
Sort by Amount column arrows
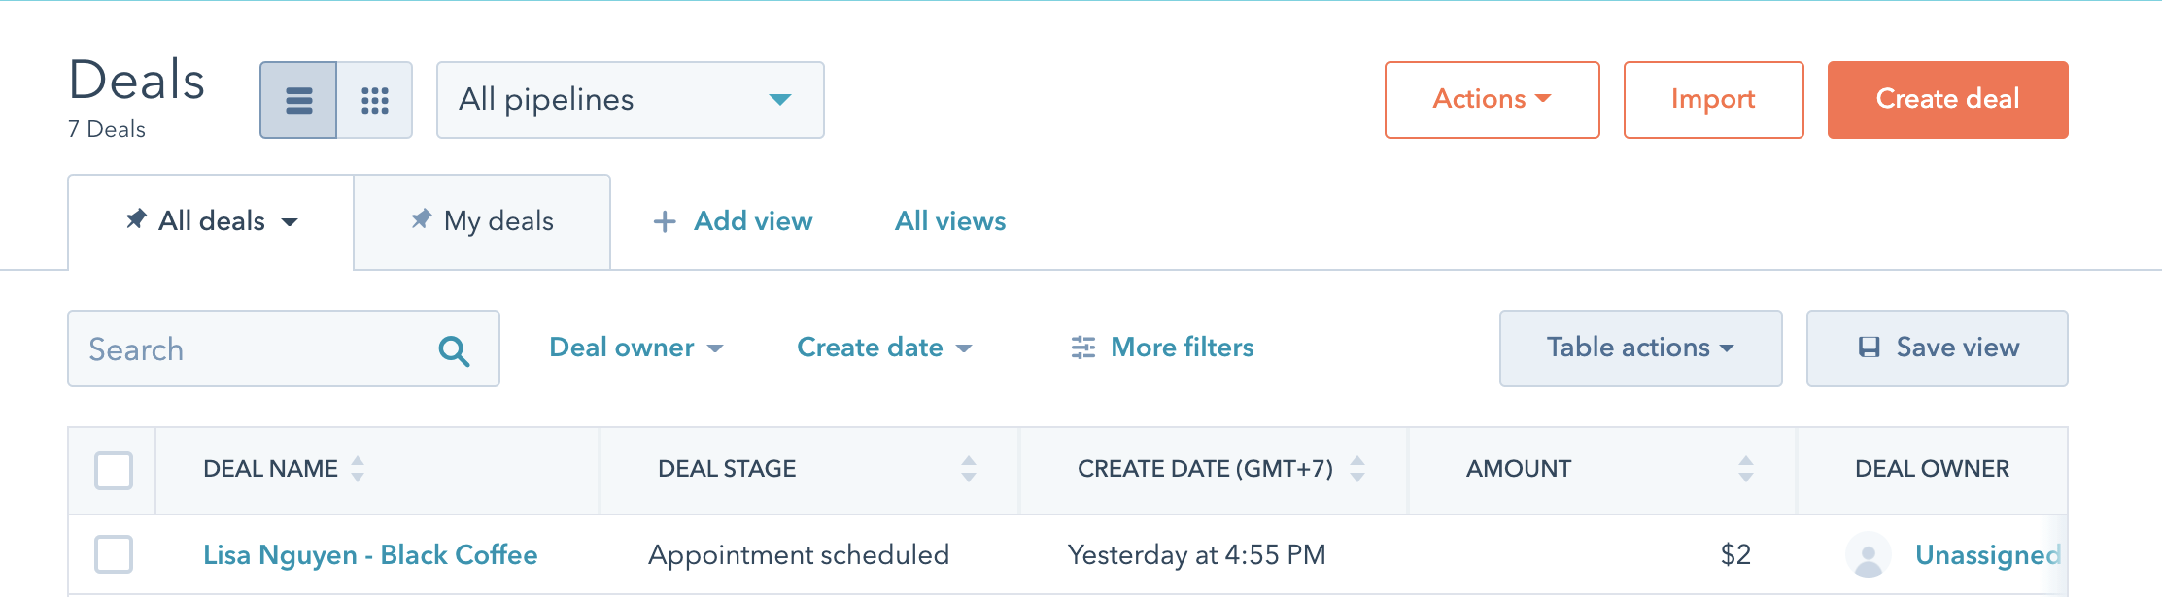pos(1746,469)
